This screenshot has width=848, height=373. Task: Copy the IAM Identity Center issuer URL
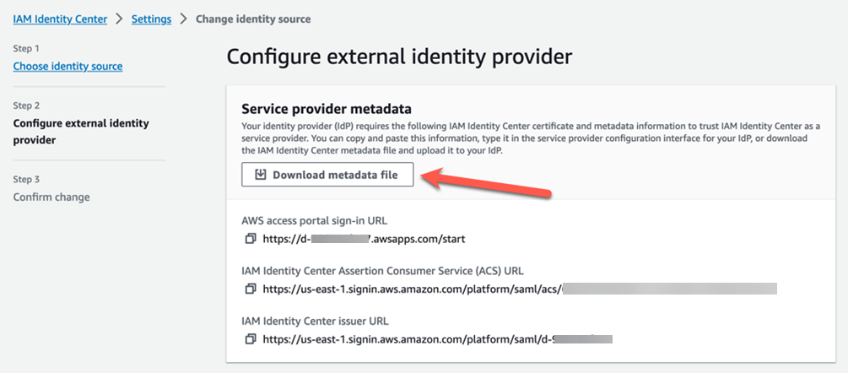(250, 339)
